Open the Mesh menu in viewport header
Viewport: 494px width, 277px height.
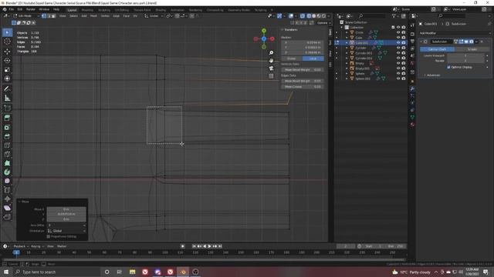coord(94,15)
